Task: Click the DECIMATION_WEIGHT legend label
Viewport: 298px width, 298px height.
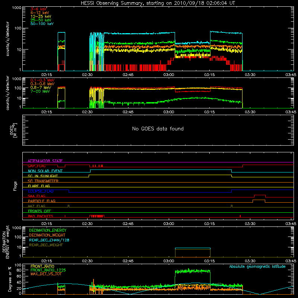Action: [x=47, y=235]
